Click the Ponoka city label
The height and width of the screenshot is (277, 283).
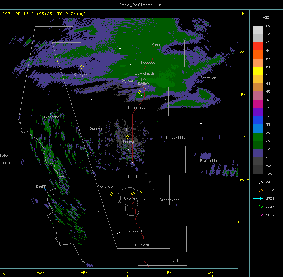(158, 45)
